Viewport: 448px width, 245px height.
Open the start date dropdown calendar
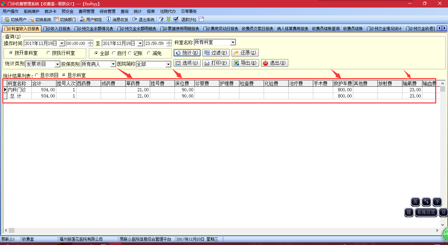[x=62, y=43]
